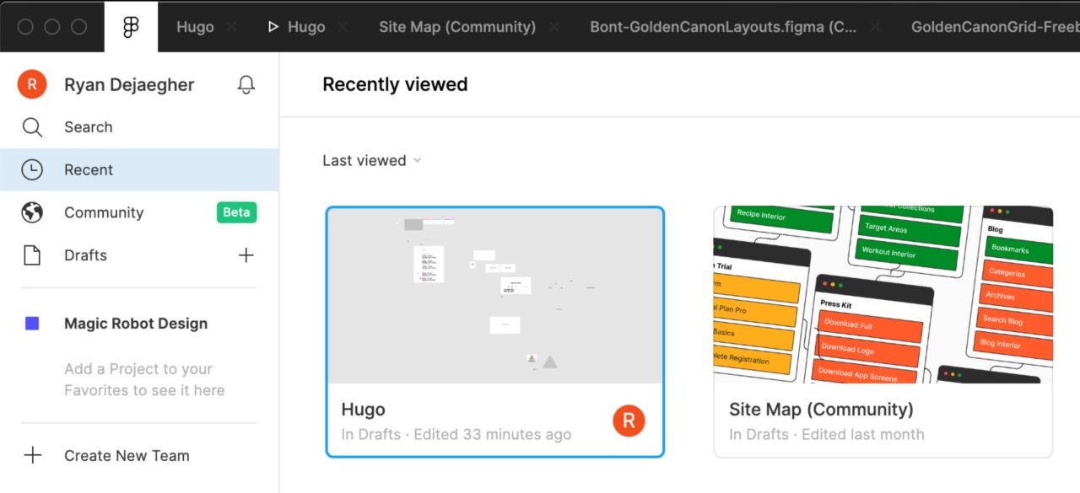Click the Create New Team plus icon
This screenshot has width=1080, height=493.
coord(32,456)
